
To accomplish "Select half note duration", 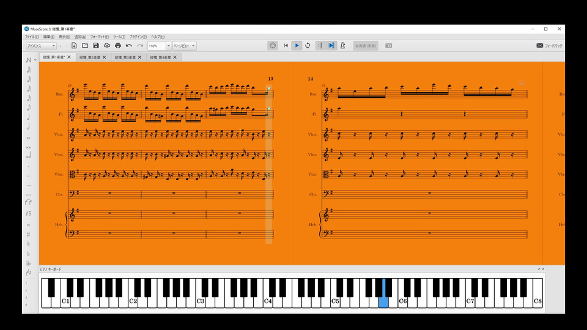I will point(29,127).
